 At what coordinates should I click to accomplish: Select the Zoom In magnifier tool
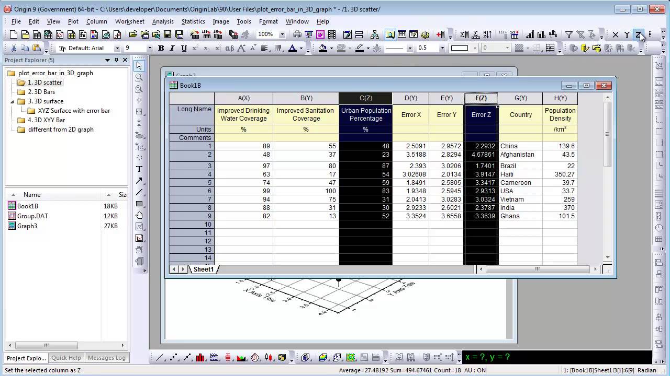(139, 77)
